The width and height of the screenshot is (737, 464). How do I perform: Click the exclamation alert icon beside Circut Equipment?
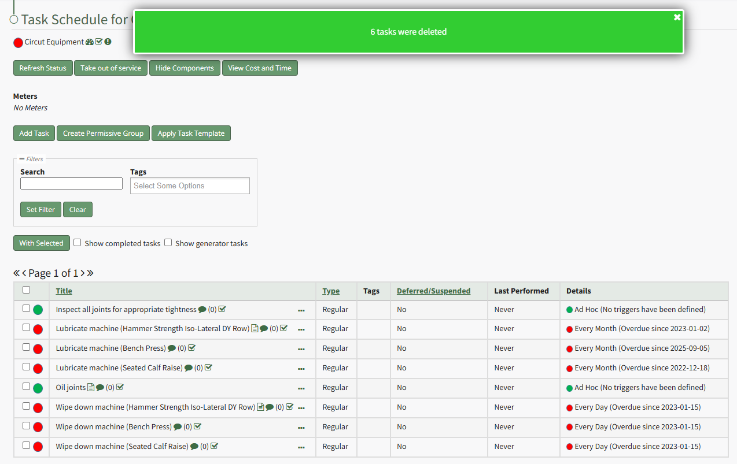pos(108,42)
